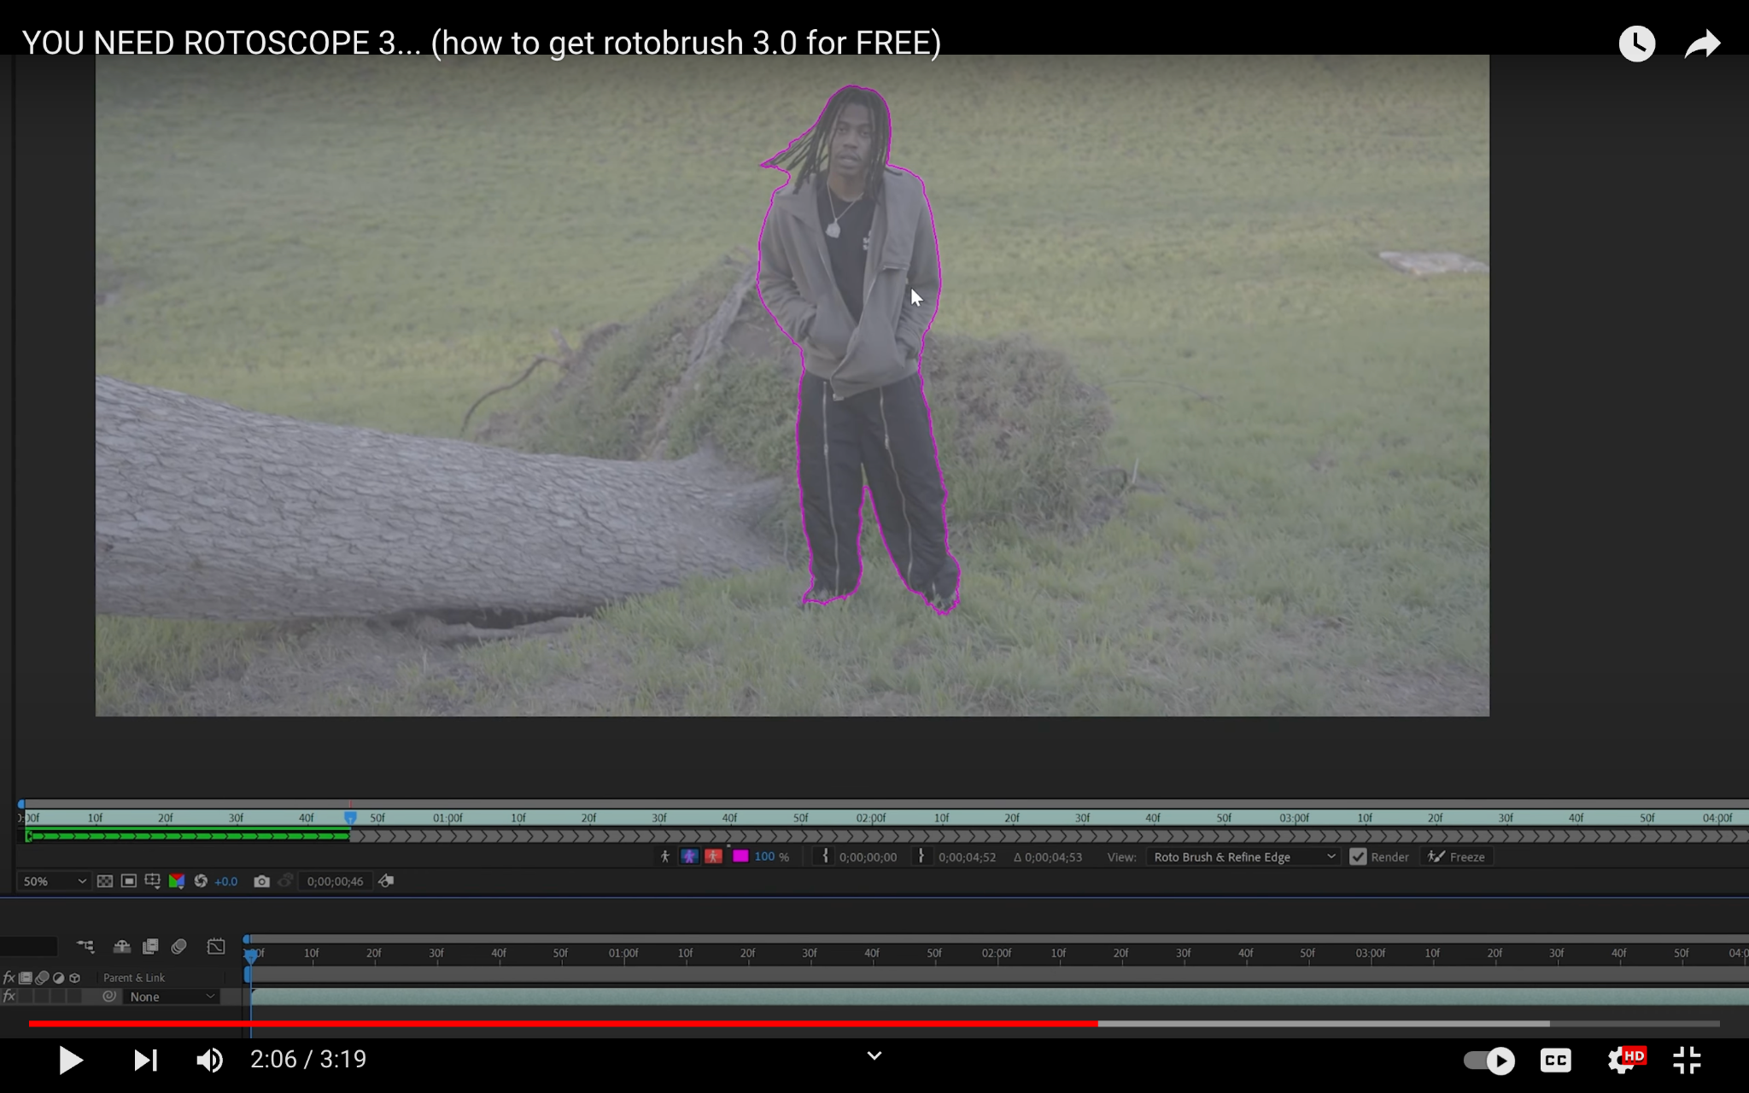This screenshot has height=1093, width=1749.
Task: Click the magenta boundary color swatch
Action: [x=740, y=856]
